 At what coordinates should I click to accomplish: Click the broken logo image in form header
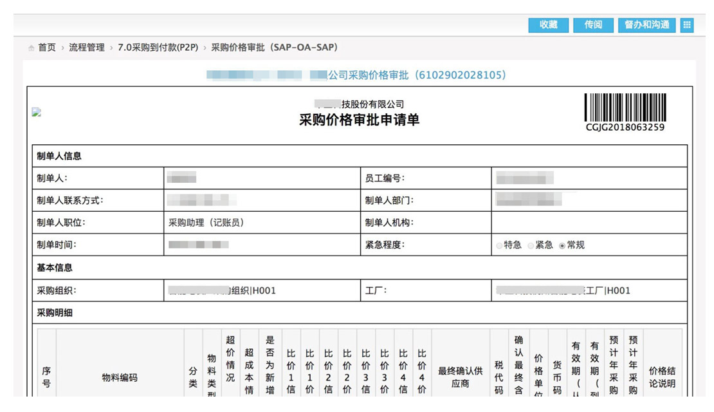(x=37, y=112)
